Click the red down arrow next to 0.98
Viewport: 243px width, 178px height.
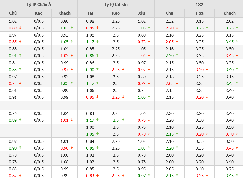click(72, 148)
